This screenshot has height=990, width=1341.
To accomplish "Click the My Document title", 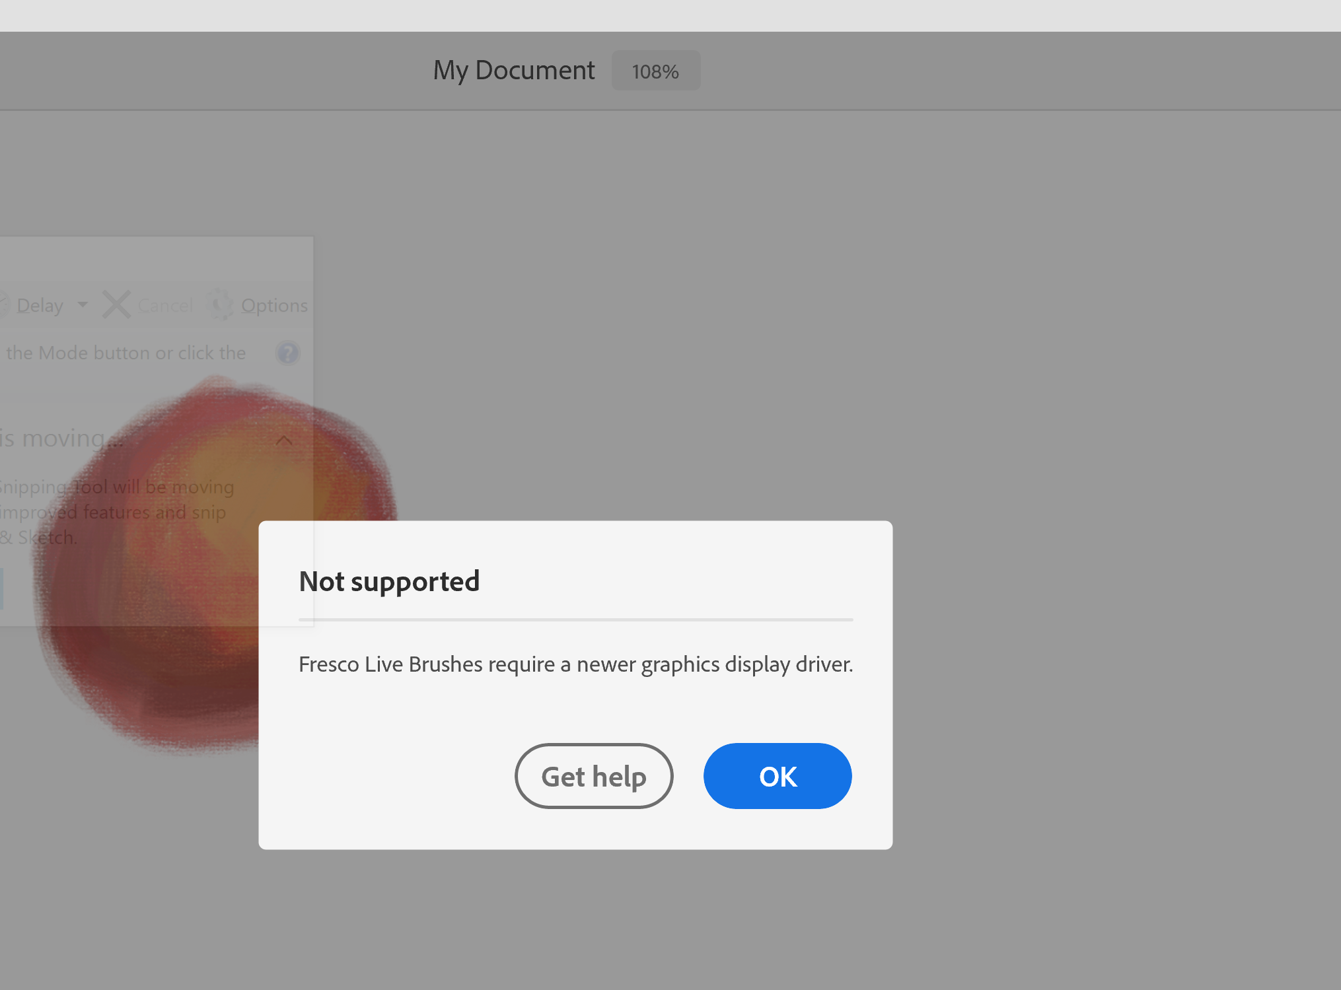I will [513, 70].
